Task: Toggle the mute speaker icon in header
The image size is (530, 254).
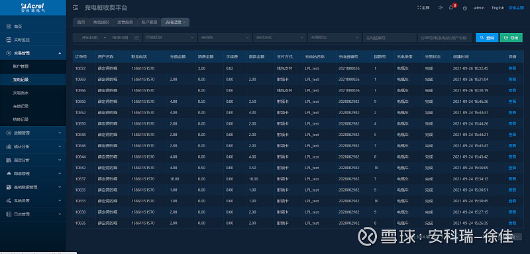Action: (440, 8)
